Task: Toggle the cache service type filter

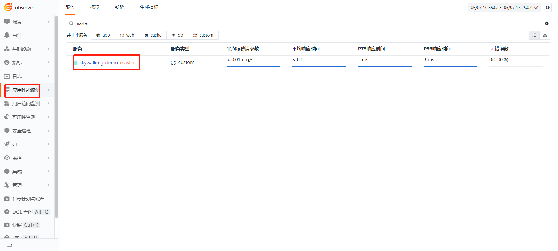Action: (153, 35)
